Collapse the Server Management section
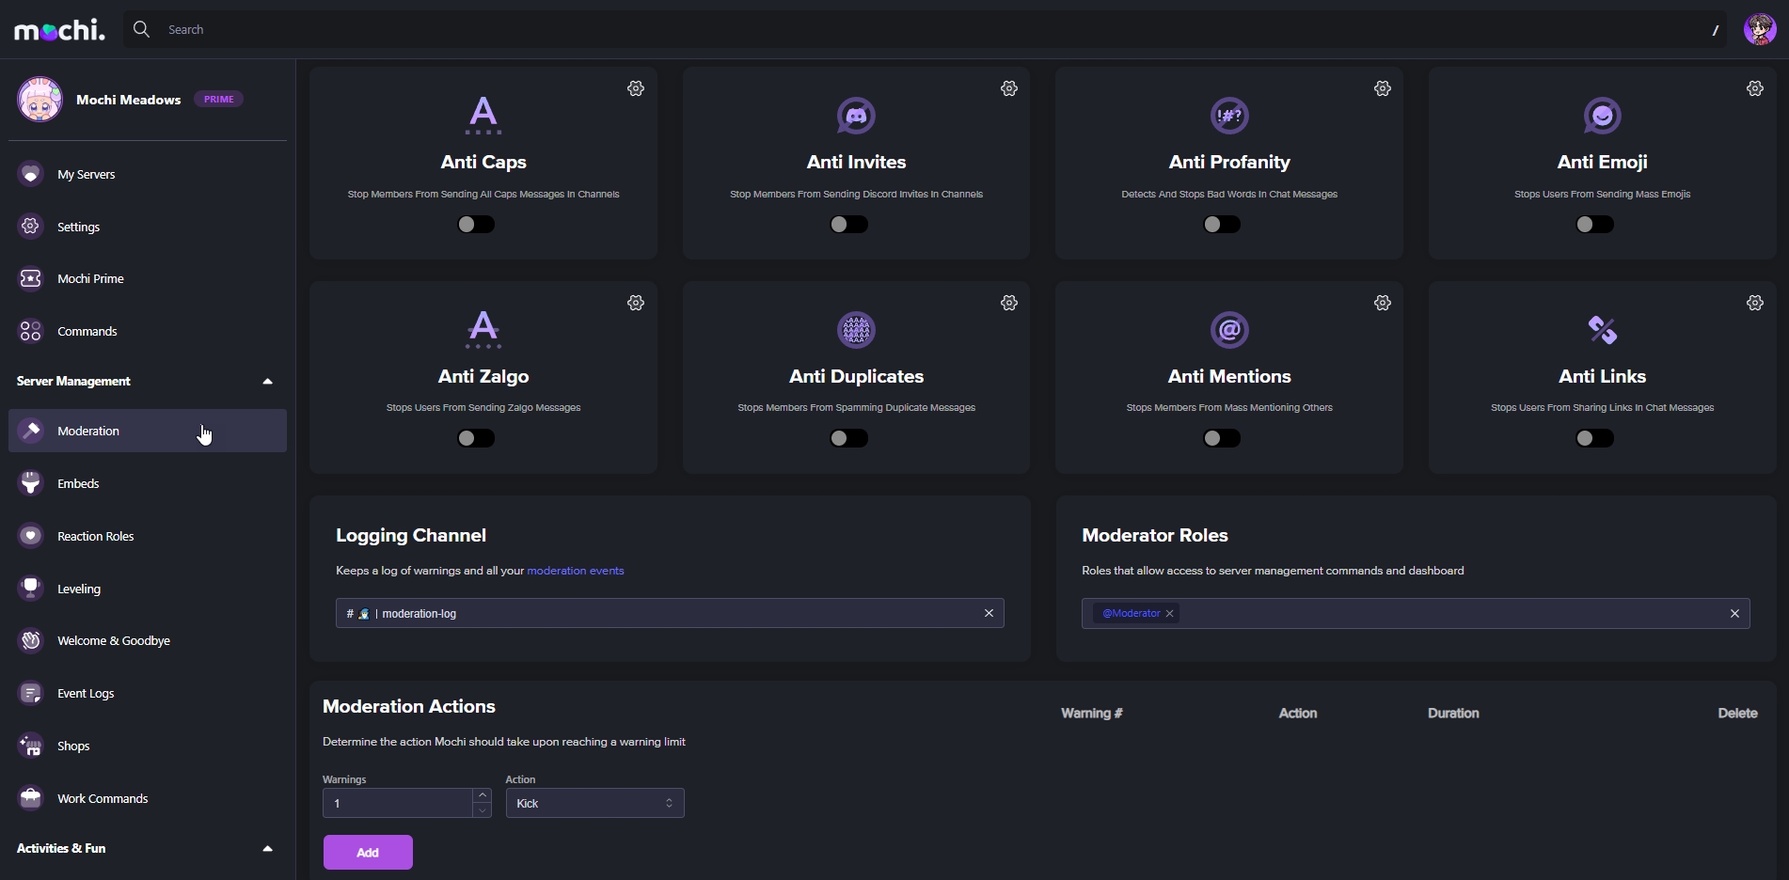This screenshot has width=1789, height=880. (x=267, y=382)
